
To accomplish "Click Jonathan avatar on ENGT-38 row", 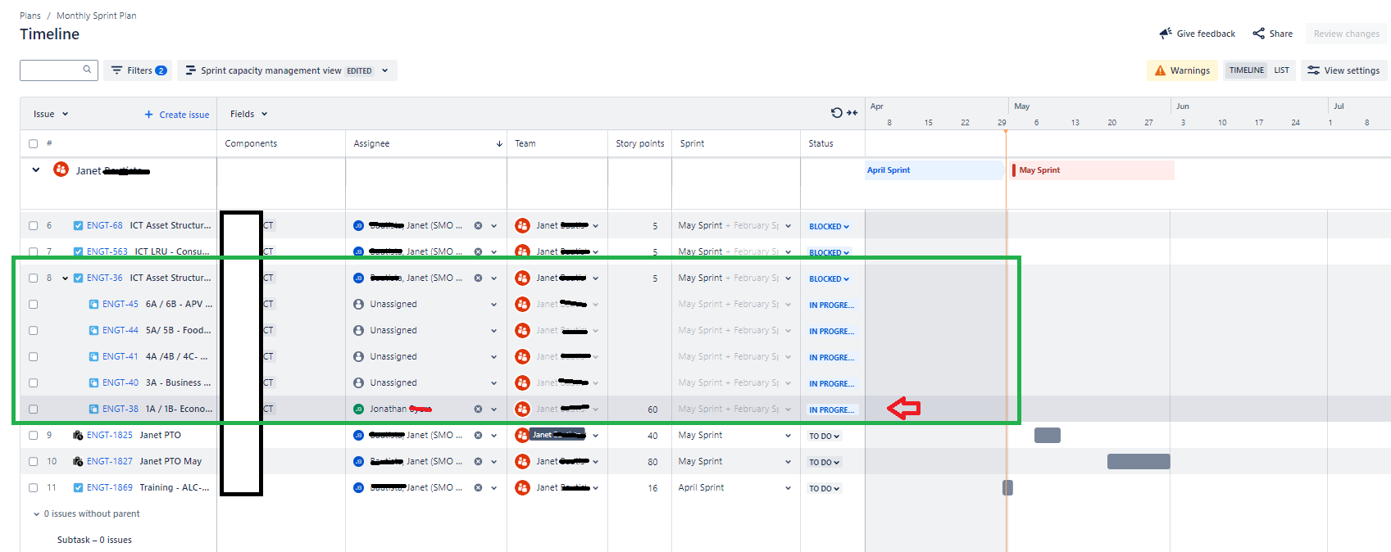I will [358, 409].
